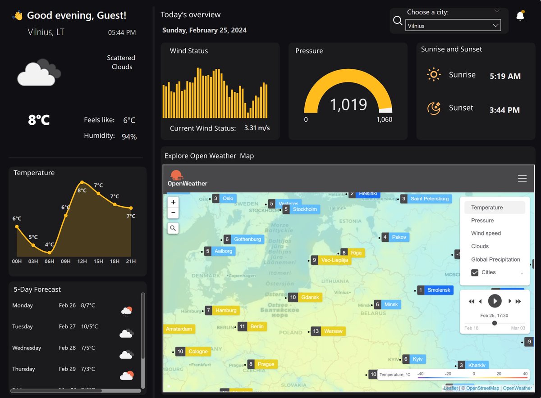Switch to the Pressure map layer
The image size is (541, 398).
pos(482,220)
